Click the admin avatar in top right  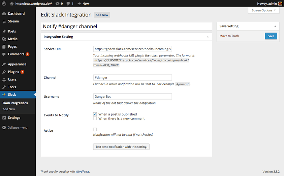(x=280, y=3)
